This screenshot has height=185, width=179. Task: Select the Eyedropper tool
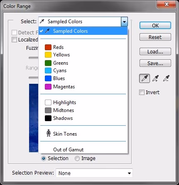145,78
